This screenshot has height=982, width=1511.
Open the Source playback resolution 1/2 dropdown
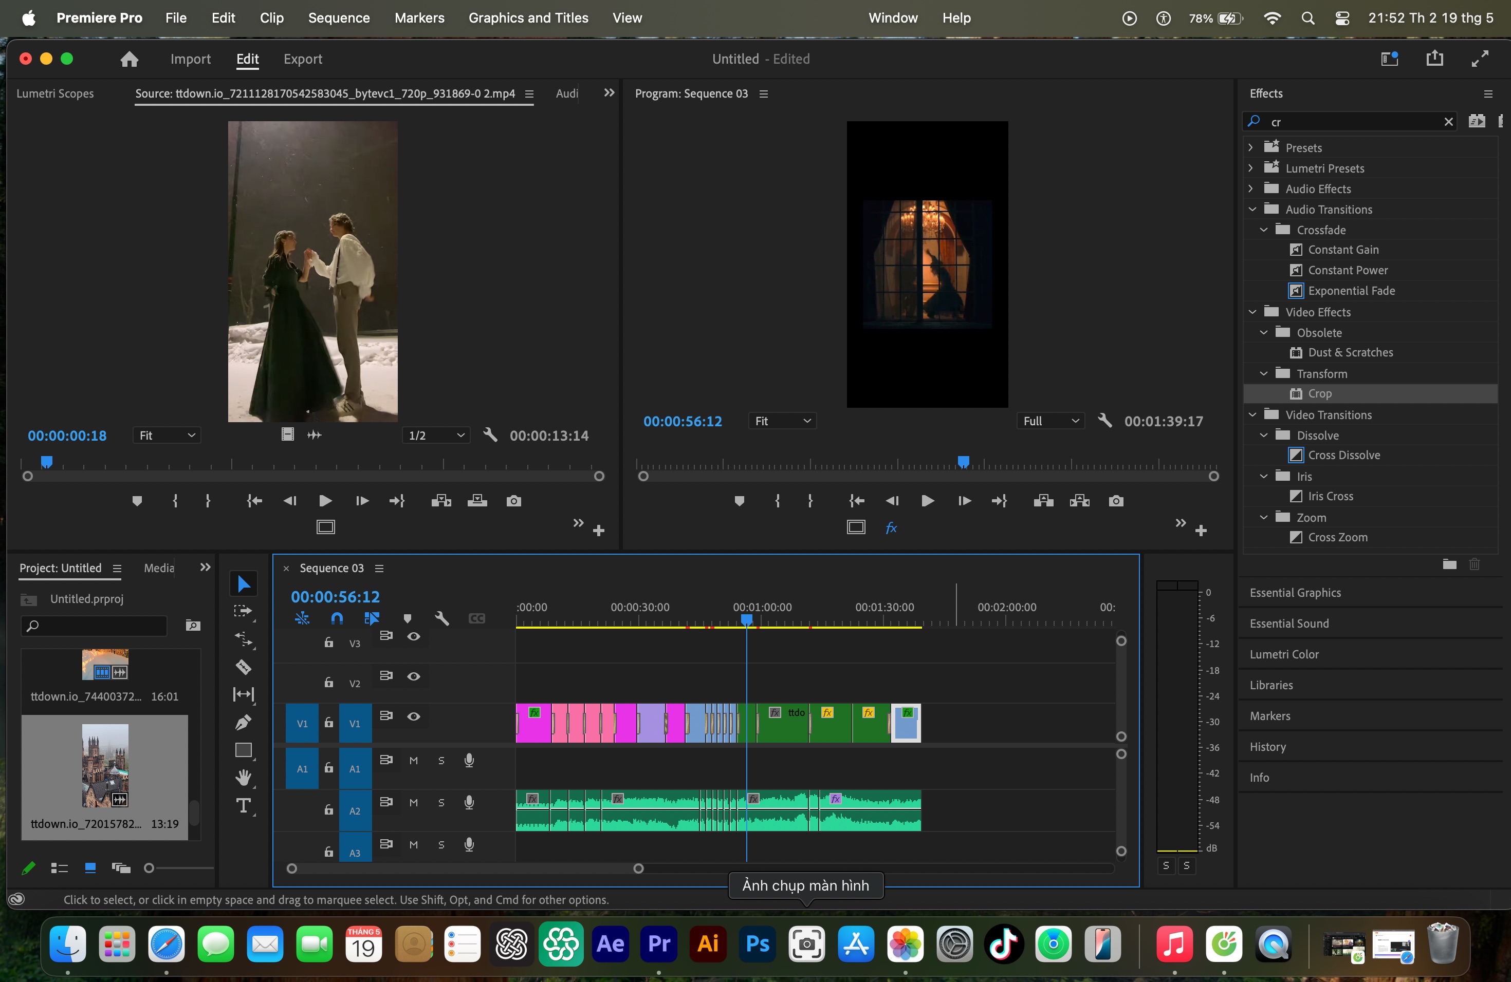tap(436, 435)
